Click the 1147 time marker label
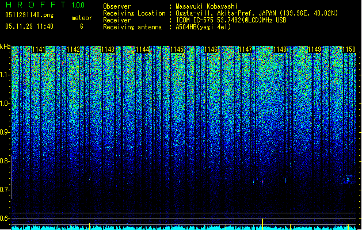This screenshot has width=362, height=230. click(x=245, y=49)
